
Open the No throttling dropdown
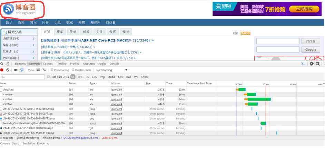pos(112,70)
